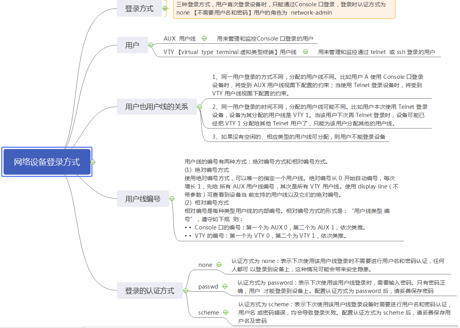
Task: Collapse the 登录的认证方式 branch
Action: [x=185, y=291]
